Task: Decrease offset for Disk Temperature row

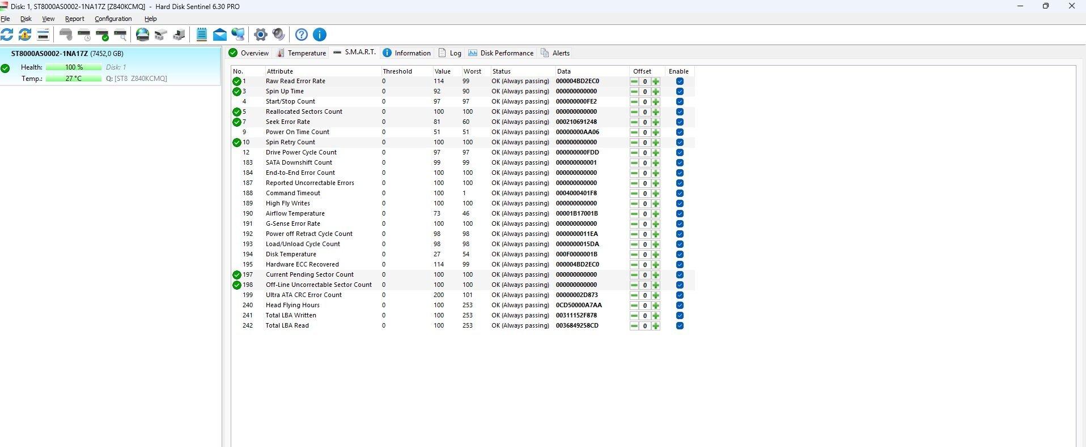Action: (x=634, y=255)
